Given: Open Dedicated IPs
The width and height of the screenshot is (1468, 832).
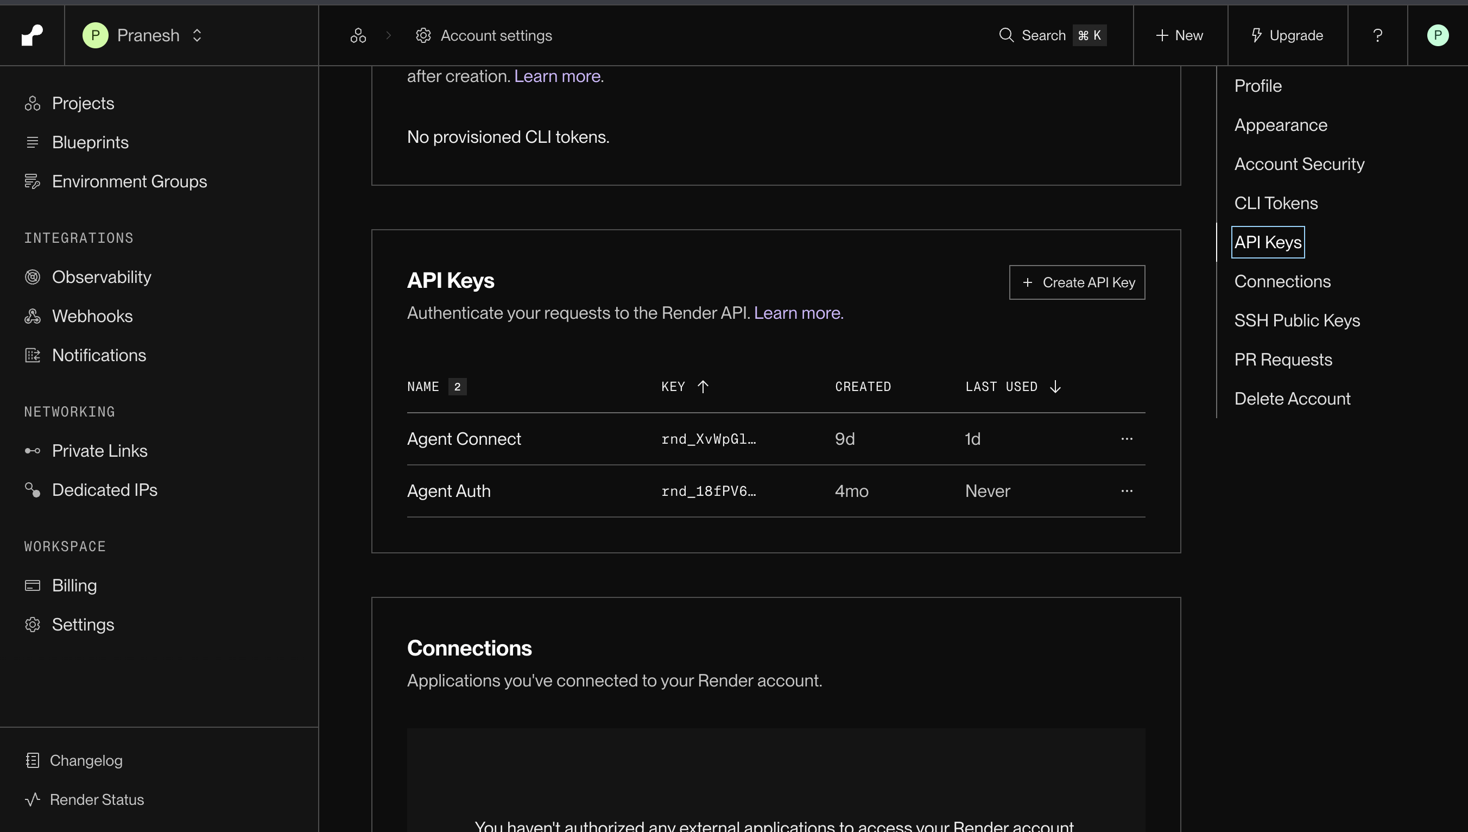Looking at the screenshot, I should pos(91,490).
